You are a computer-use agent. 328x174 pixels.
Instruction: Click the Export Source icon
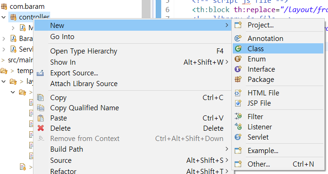40,73
